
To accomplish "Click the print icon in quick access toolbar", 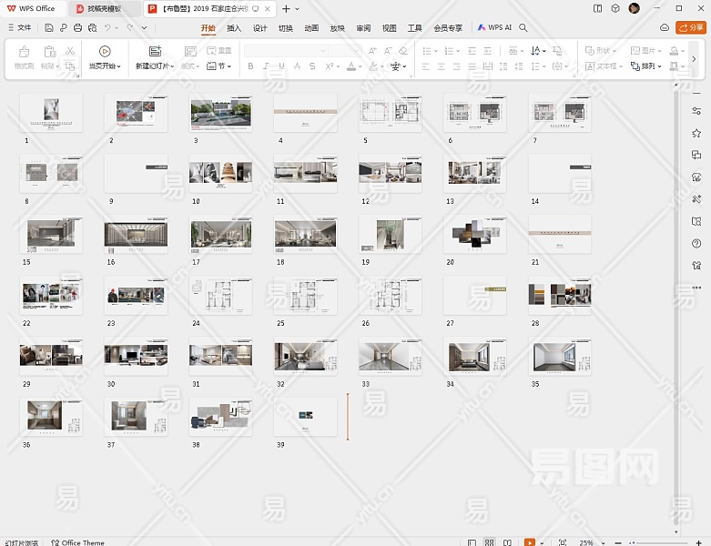I will [x=77, y=28].
